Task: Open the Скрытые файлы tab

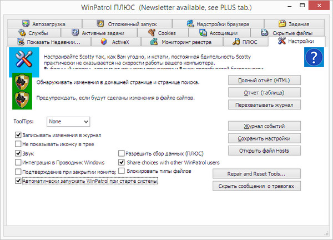Action: (287, 33)
